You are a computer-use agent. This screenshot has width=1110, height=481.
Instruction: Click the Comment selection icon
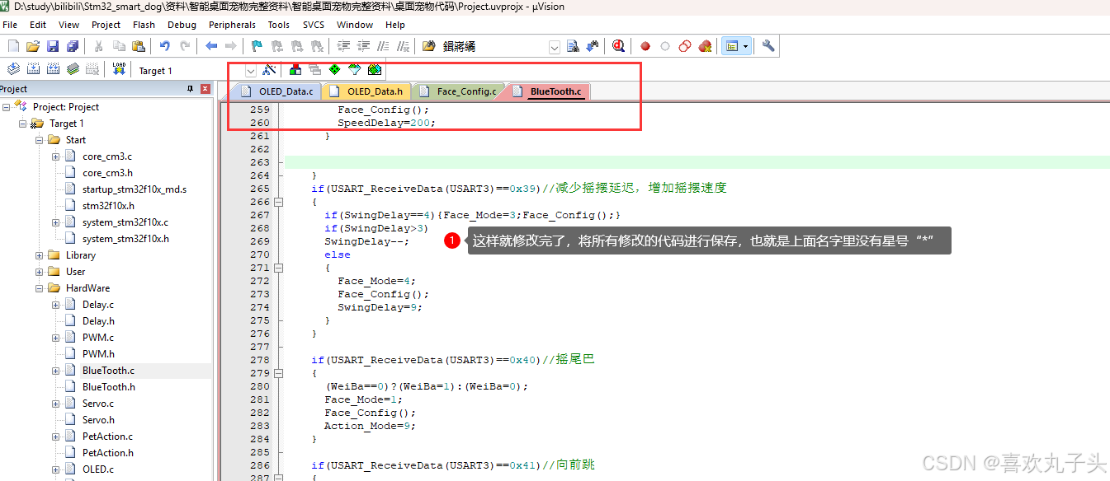pyautogui.click(x=383, y=46)
